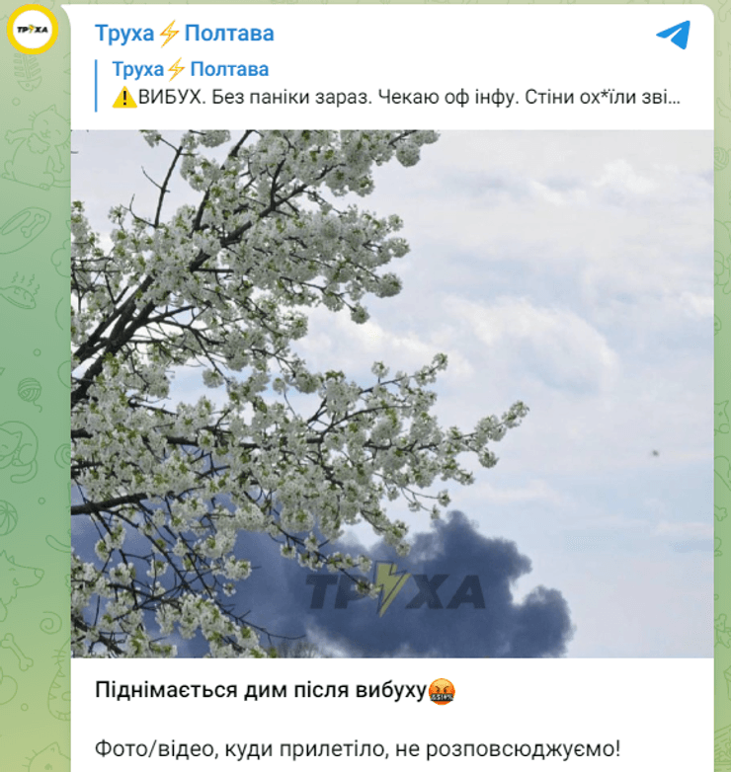Click the yellow bolt inside the photo watermark
The width and height of the screenshot is (731, 772).
tap(391, 589)
